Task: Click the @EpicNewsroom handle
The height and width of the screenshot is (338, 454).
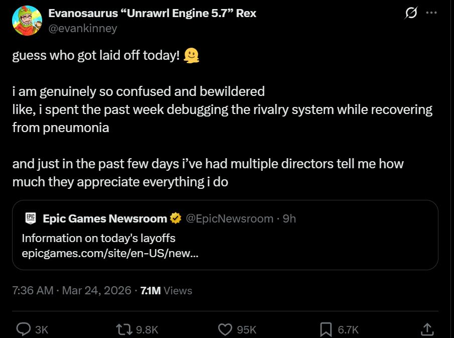Action: (x=229, y=218)
